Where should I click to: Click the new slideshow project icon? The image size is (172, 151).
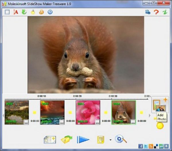coord(50,140)
